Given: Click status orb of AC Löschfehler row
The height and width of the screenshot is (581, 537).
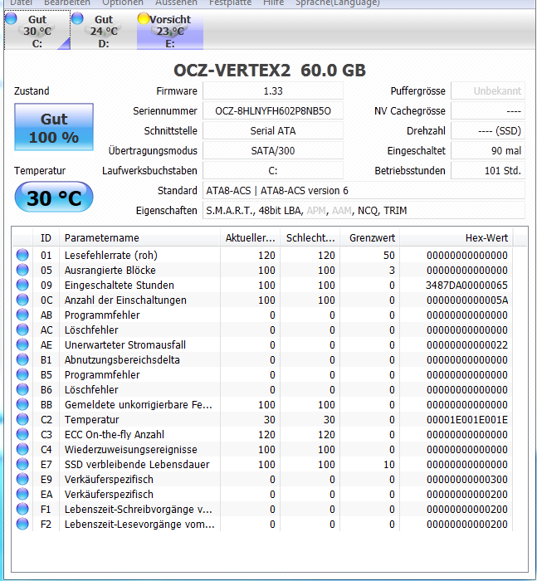Looking at the screenshot, I should (x=22, y=330).
